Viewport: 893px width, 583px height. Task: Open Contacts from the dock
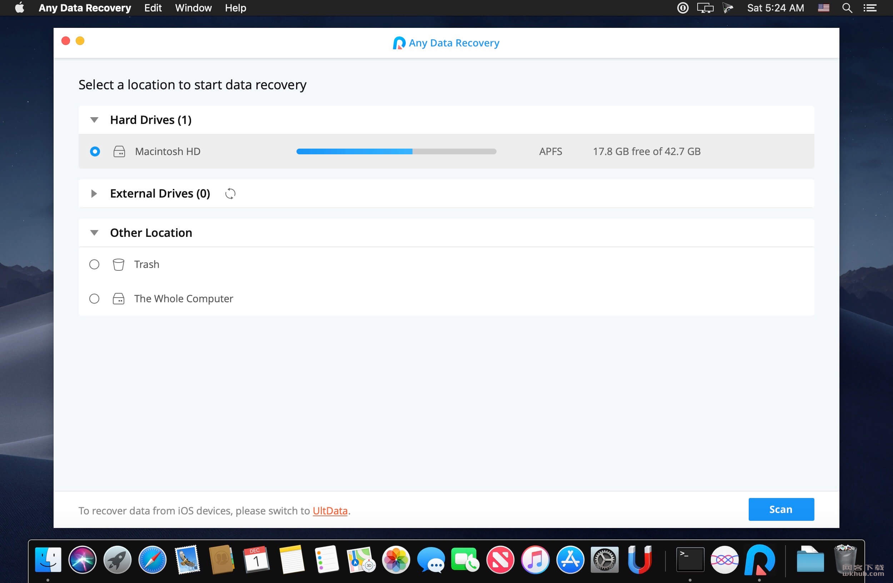221,560
